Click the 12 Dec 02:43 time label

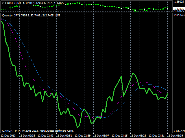(46, 135)
